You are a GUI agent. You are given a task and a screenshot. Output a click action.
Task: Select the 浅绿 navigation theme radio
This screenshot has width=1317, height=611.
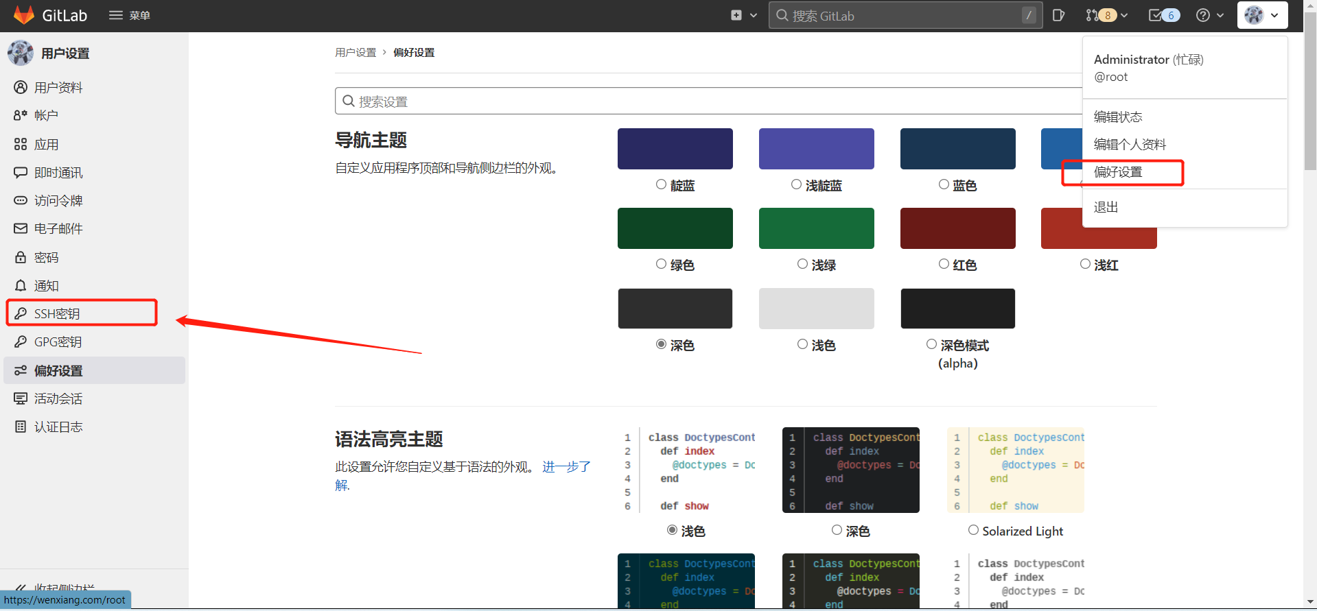pyautogui.click(x=802, y=264)
